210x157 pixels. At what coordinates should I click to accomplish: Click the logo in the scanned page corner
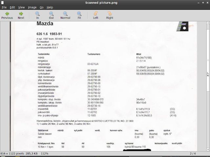pos(182,26)
